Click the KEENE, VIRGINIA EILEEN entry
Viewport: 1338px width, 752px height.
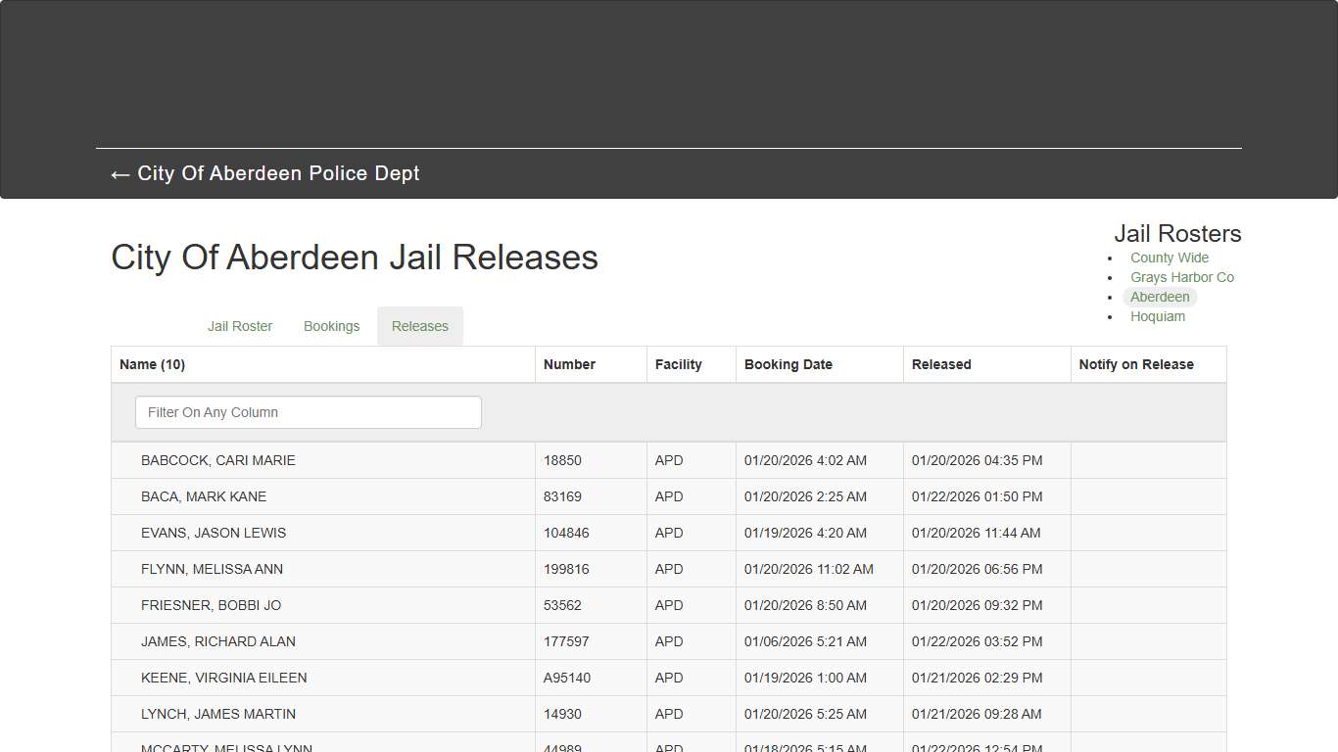224,678
